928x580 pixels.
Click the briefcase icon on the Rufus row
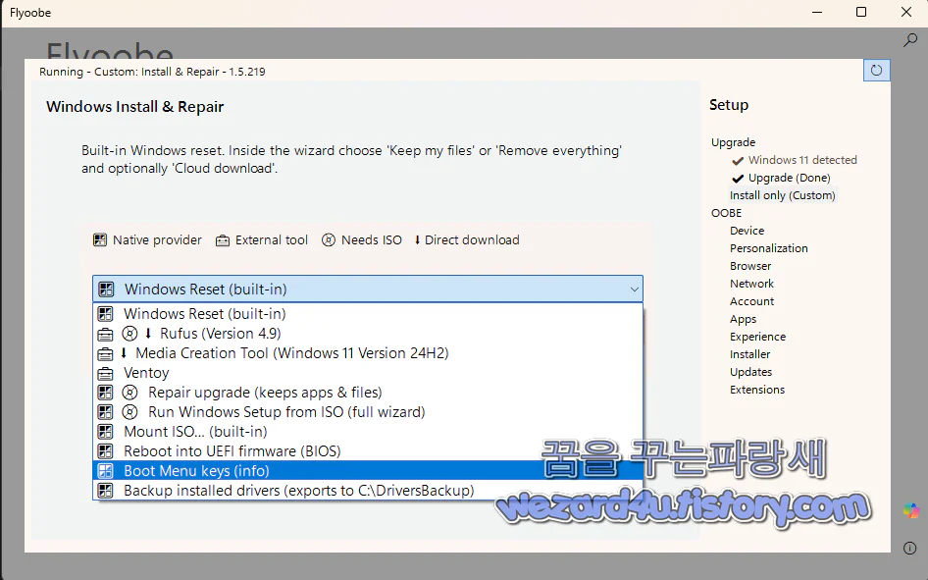tap(105, 335)
